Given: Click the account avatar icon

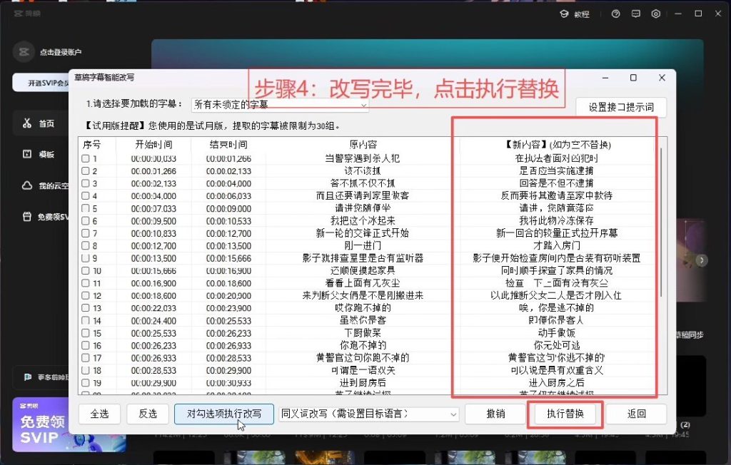Looking at the screenshot, I should [24, 52].
